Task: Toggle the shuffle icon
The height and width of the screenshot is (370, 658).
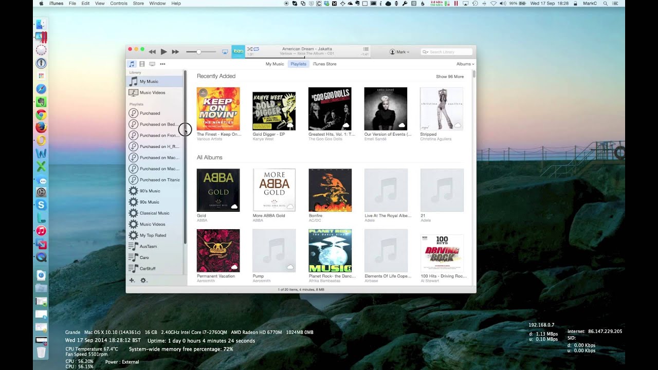Action: click(250, 49)
